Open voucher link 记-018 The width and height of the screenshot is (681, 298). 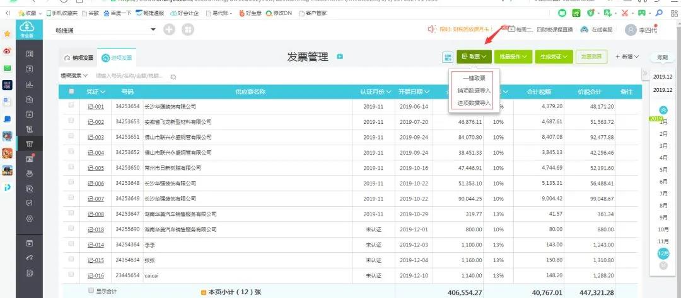tap(95, 229)
